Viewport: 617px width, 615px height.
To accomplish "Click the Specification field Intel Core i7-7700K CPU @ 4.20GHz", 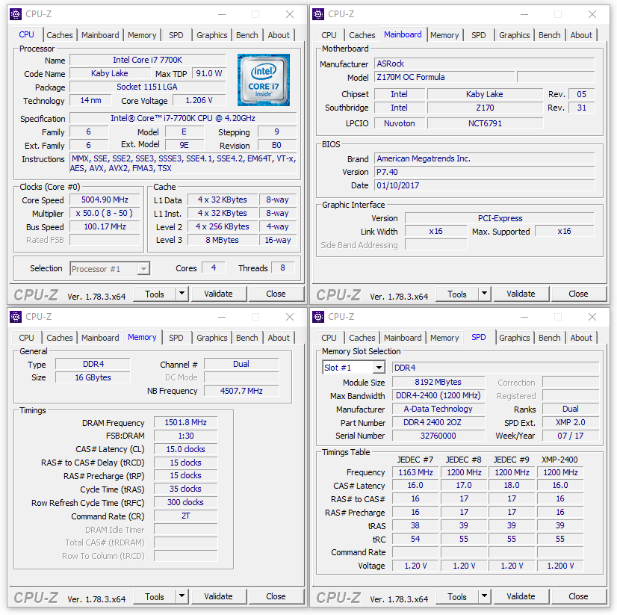I will 183,118.
